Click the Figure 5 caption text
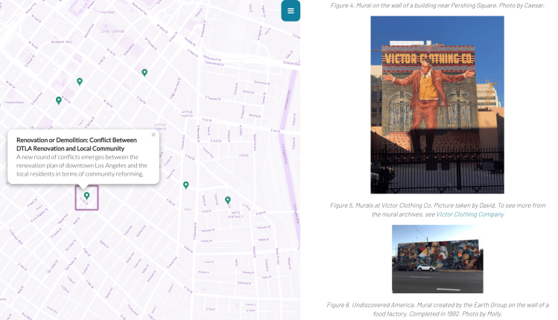 pos(437,209)
